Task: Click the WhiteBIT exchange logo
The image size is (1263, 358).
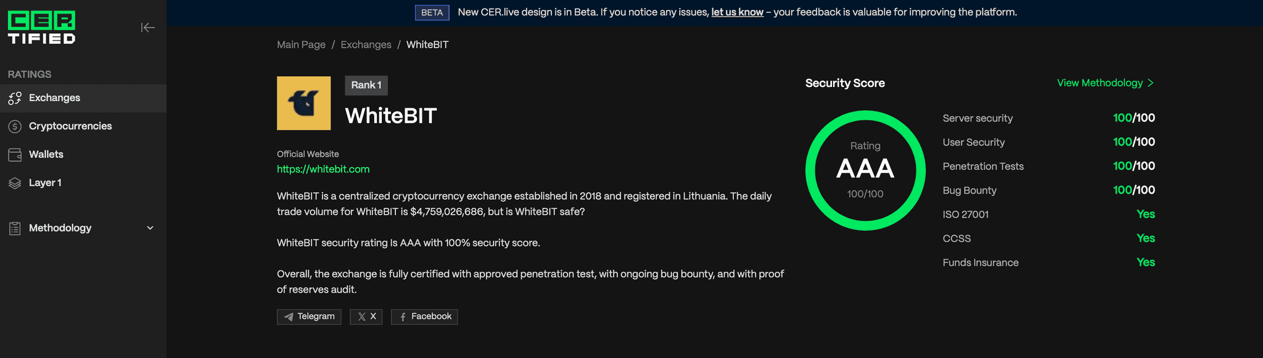Action: (303, 104)
